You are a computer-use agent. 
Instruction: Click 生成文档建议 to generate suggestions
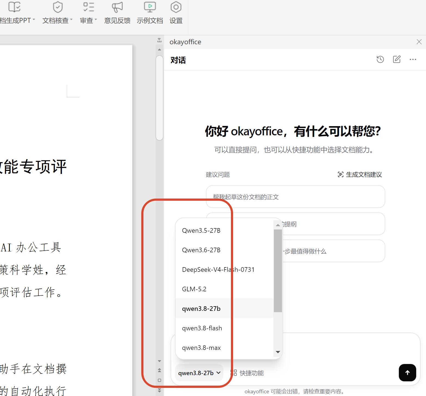click(x=360, y=174)
